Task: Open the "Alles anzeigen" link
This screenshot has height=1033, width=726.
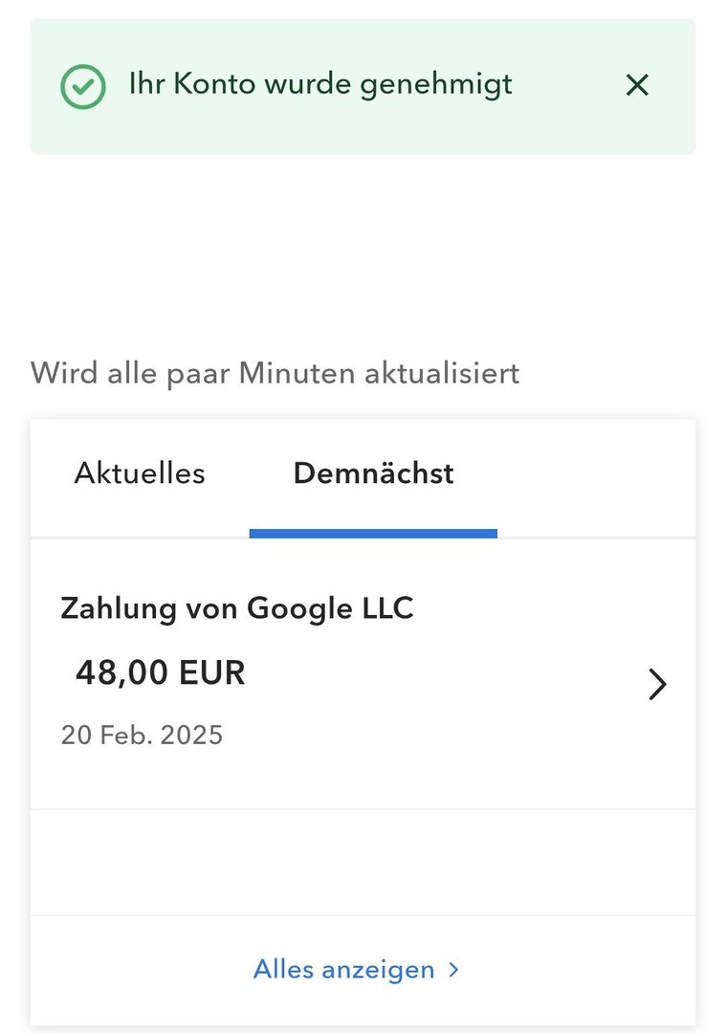Action: click(344, 970)
